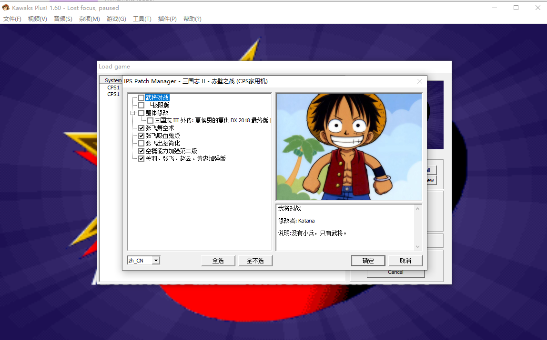
Task: Click the Luffy preview image
Action: [349, 146]
